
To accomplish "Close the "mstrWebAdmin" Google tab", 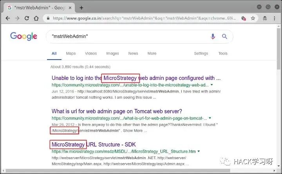I will pyautogui.click(x=70, y=8).
